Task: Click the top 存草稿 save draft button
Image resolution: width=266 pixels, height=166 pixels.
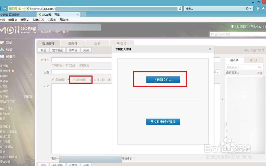Action: [x=73, y=50]
